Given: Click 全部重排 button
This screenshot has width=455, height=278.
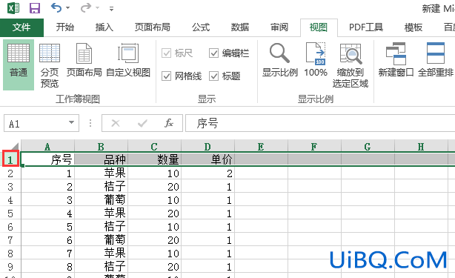Looking at the screenshot, I should coord(436,60).
